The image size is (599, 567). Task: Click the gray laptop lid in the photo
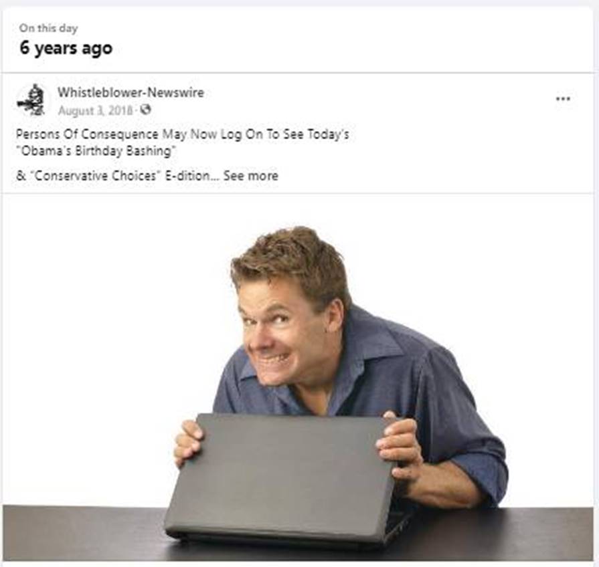pyautogui.click(x=282, y=477)
